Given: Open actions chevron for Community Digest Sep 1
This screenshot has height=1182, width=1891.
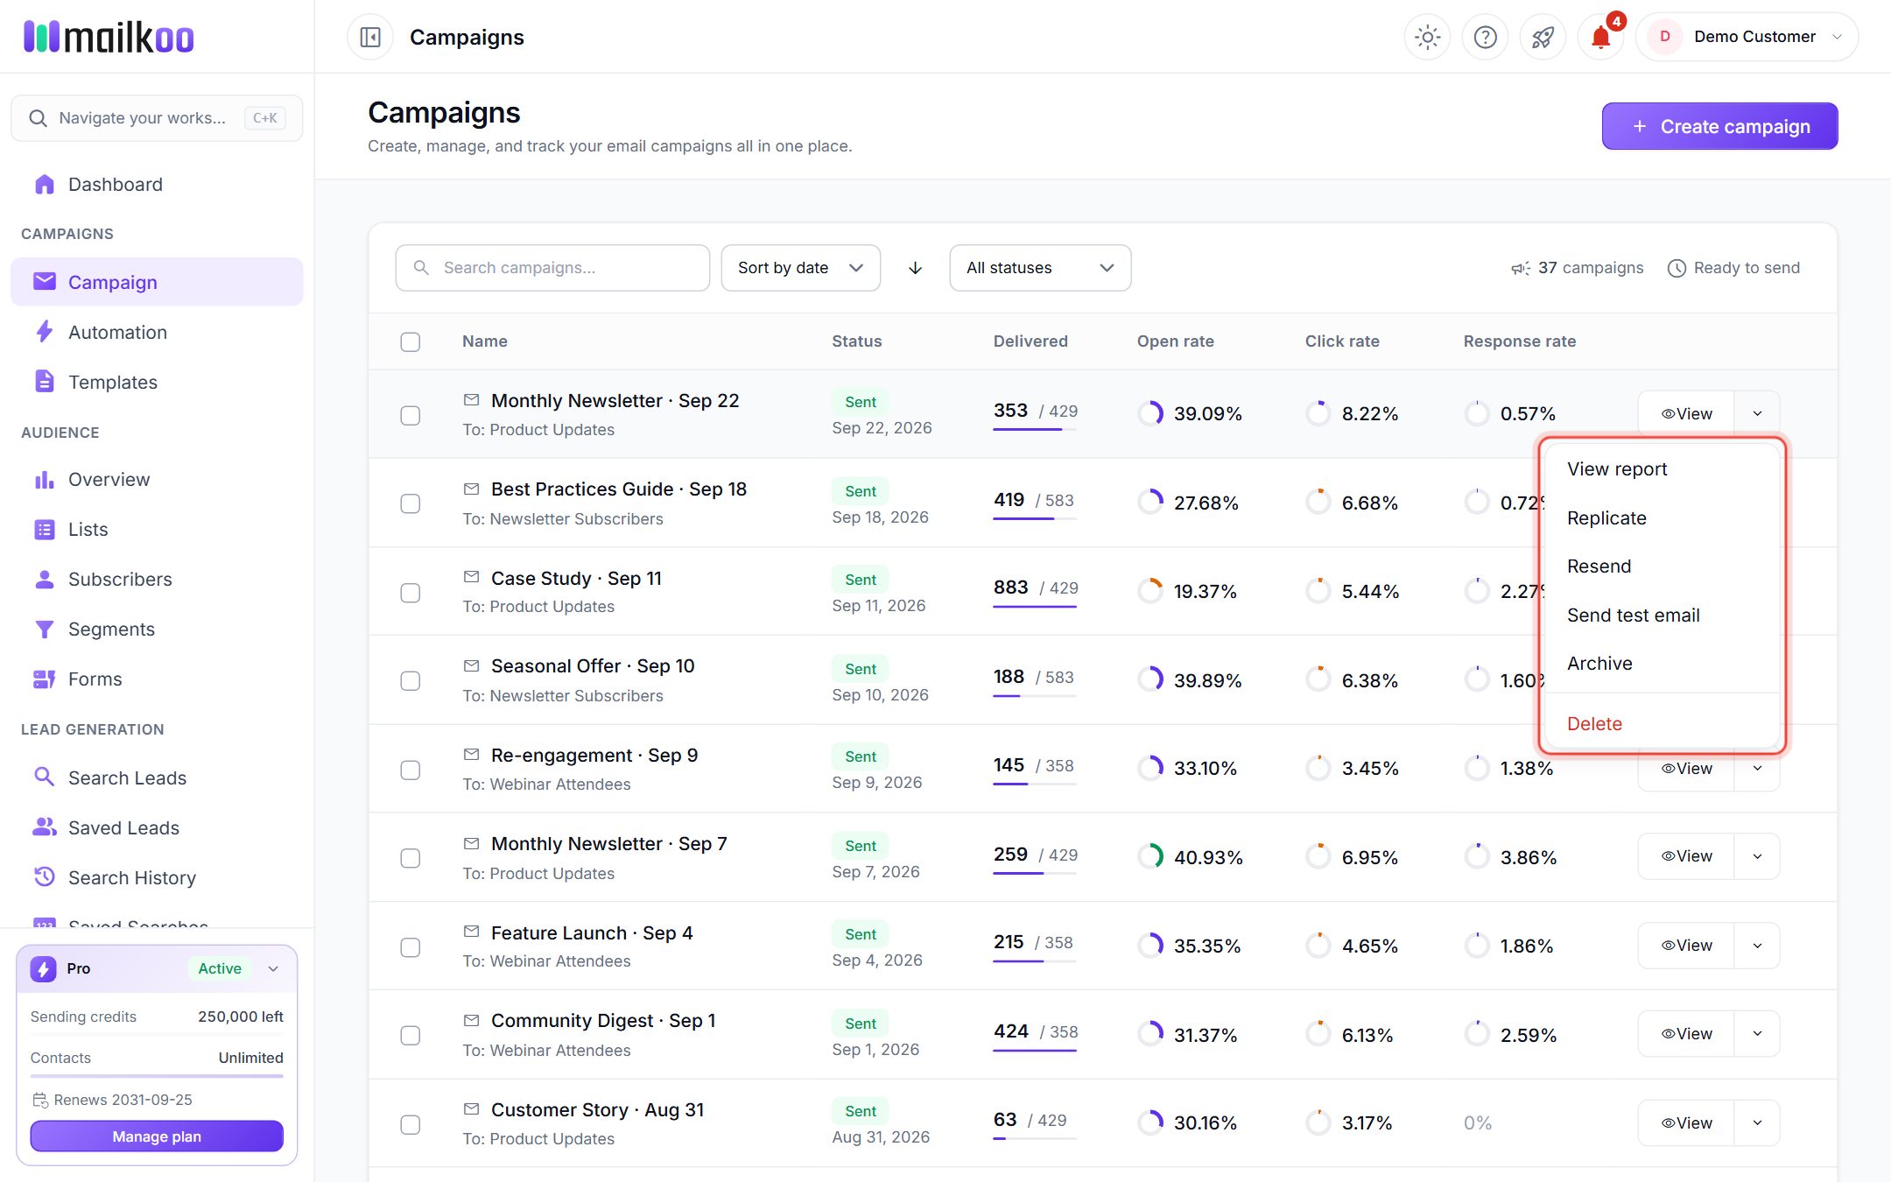Looking at the screenshot, I should pyautogui.click(x=1757, y=1034).
